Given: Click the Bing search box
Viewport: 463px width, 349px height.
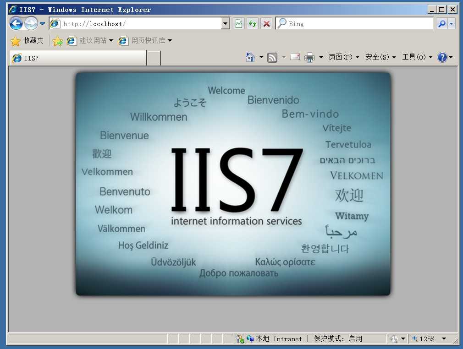Looking at the screenshot, I should (354, 24).
